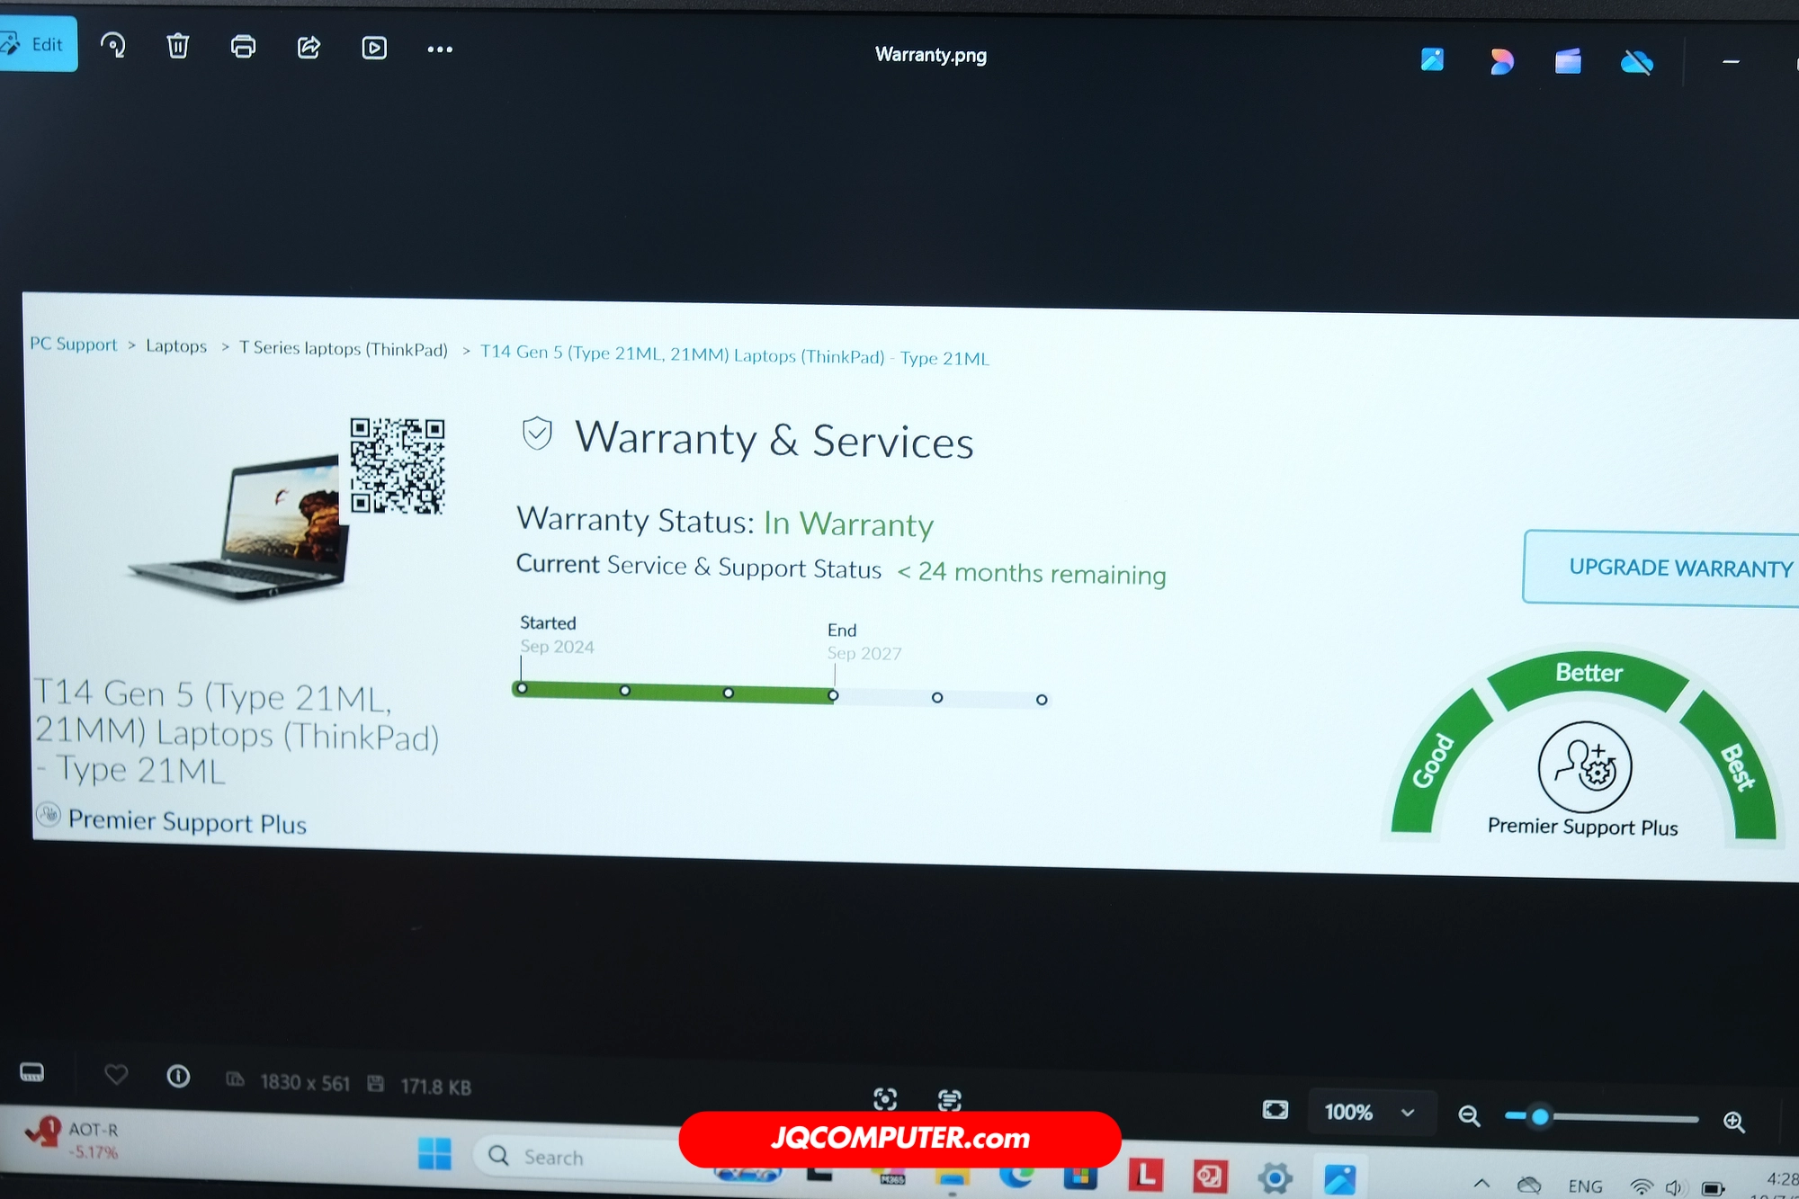Screen dimensions: 1799x1199
Task: Expand the system tray hidden icons chevron
Action: tap(1481, 1183)
